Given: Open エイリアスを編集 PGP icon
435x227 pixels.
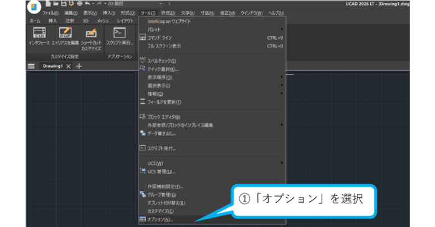Looking at the screenshot, I should (x=65, y=36).
